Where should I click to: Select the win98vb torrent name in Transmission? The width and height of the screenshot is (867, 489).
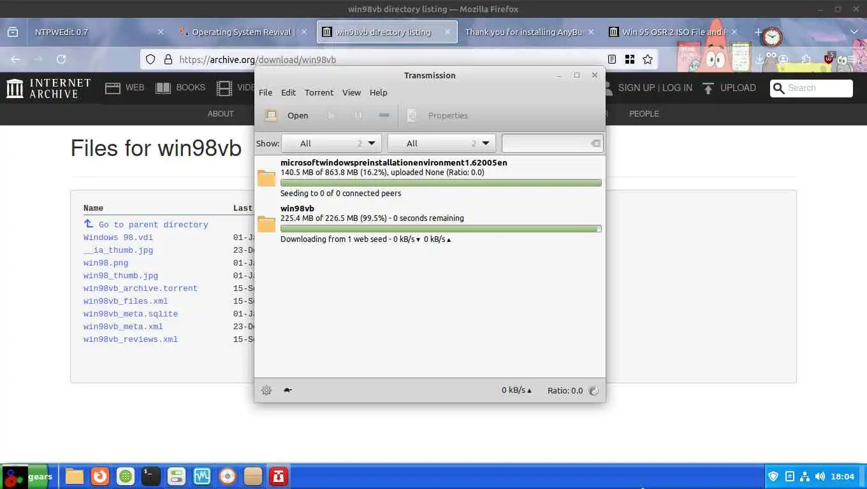coord(297,208)
